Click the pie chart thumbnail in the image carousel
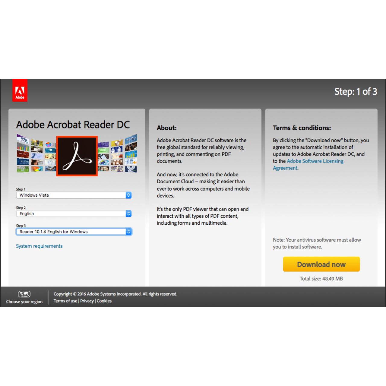 pos(48,144)
